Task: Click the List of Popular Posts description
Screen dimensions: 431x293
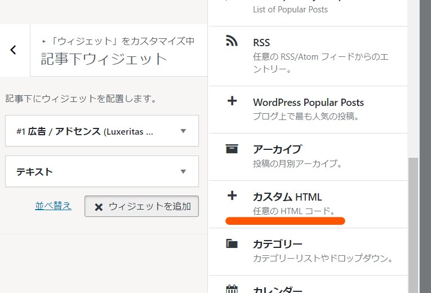Action: click(x=290, y=10)
